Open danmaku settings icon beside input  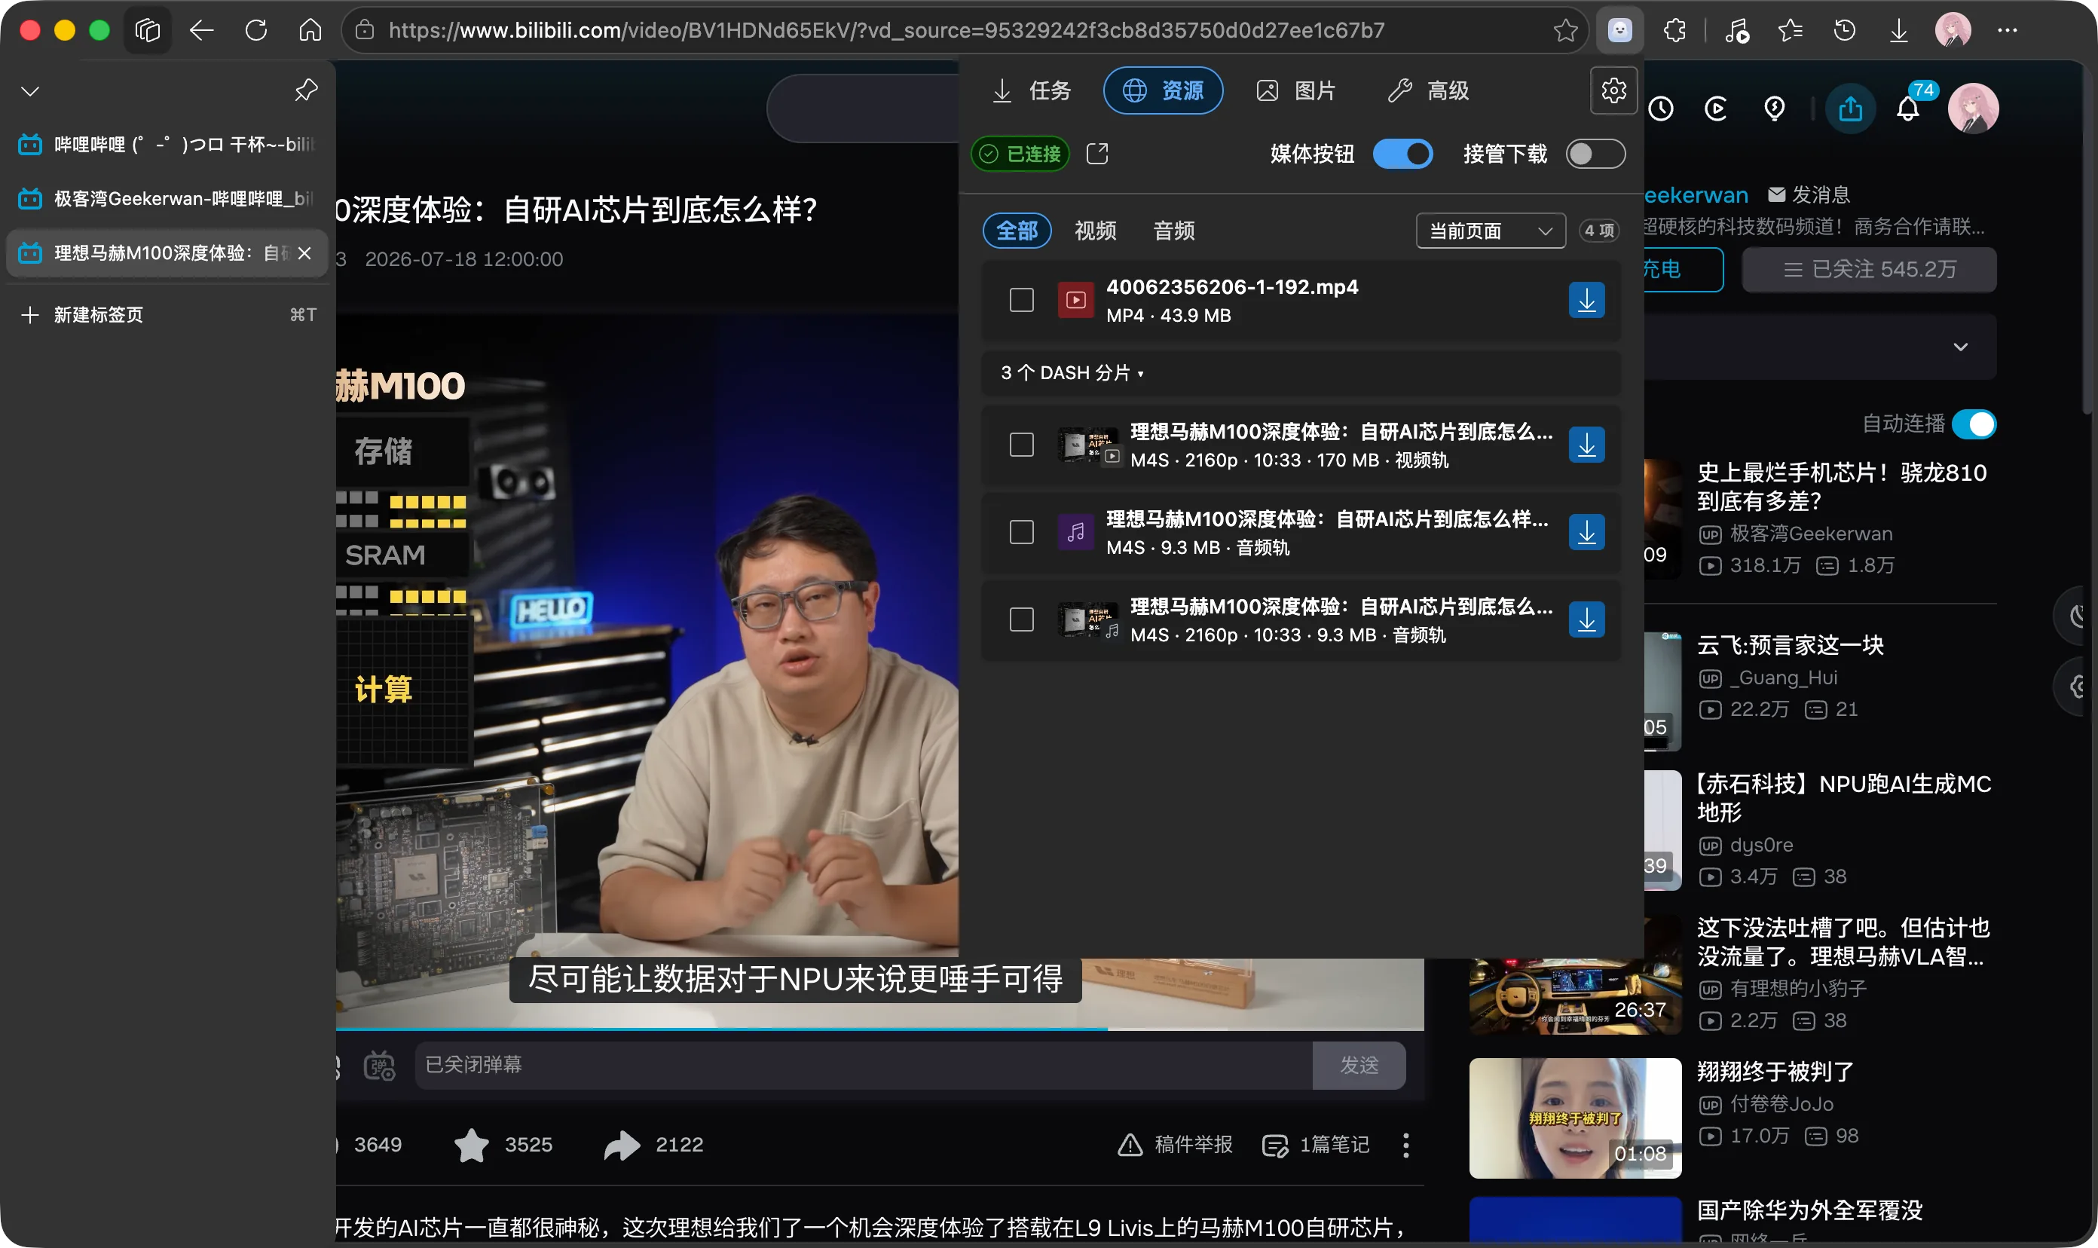(379, 1066)
